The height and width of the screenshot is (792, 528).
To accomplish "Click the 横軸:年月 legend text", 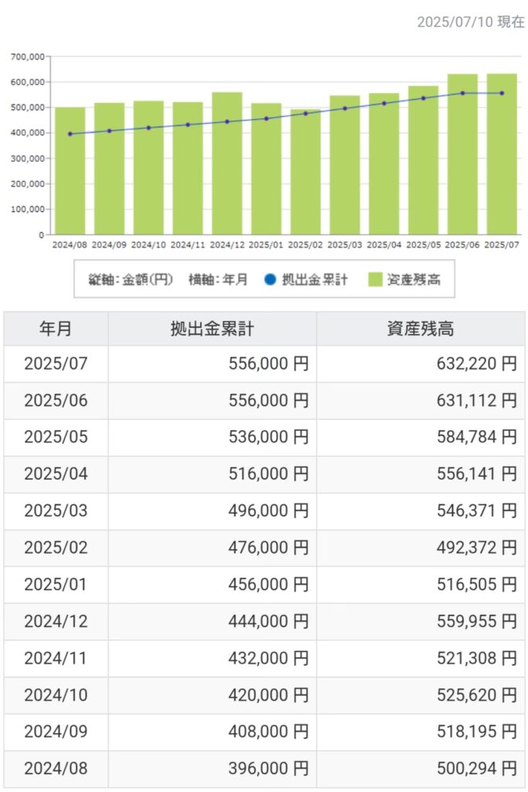I will pos(218,279).
